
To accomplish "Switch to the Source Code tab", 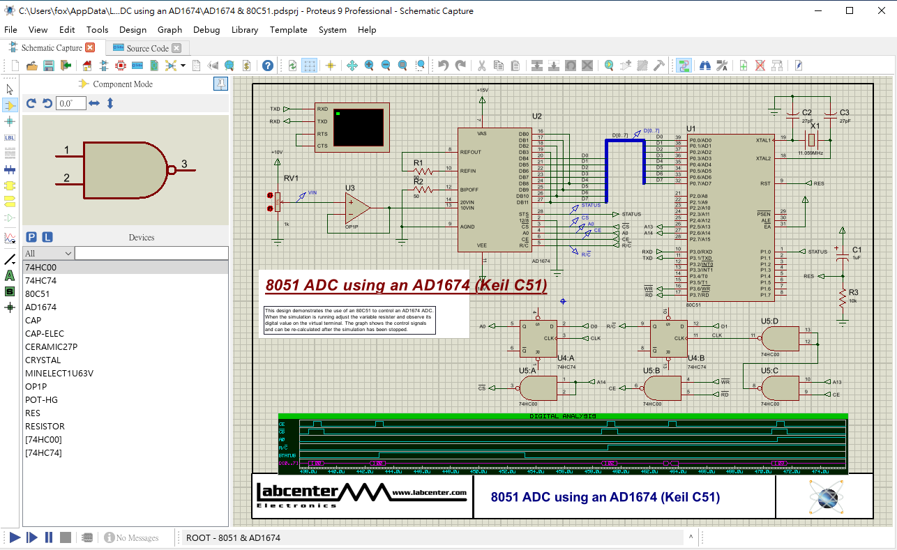I will coord(147,48).
